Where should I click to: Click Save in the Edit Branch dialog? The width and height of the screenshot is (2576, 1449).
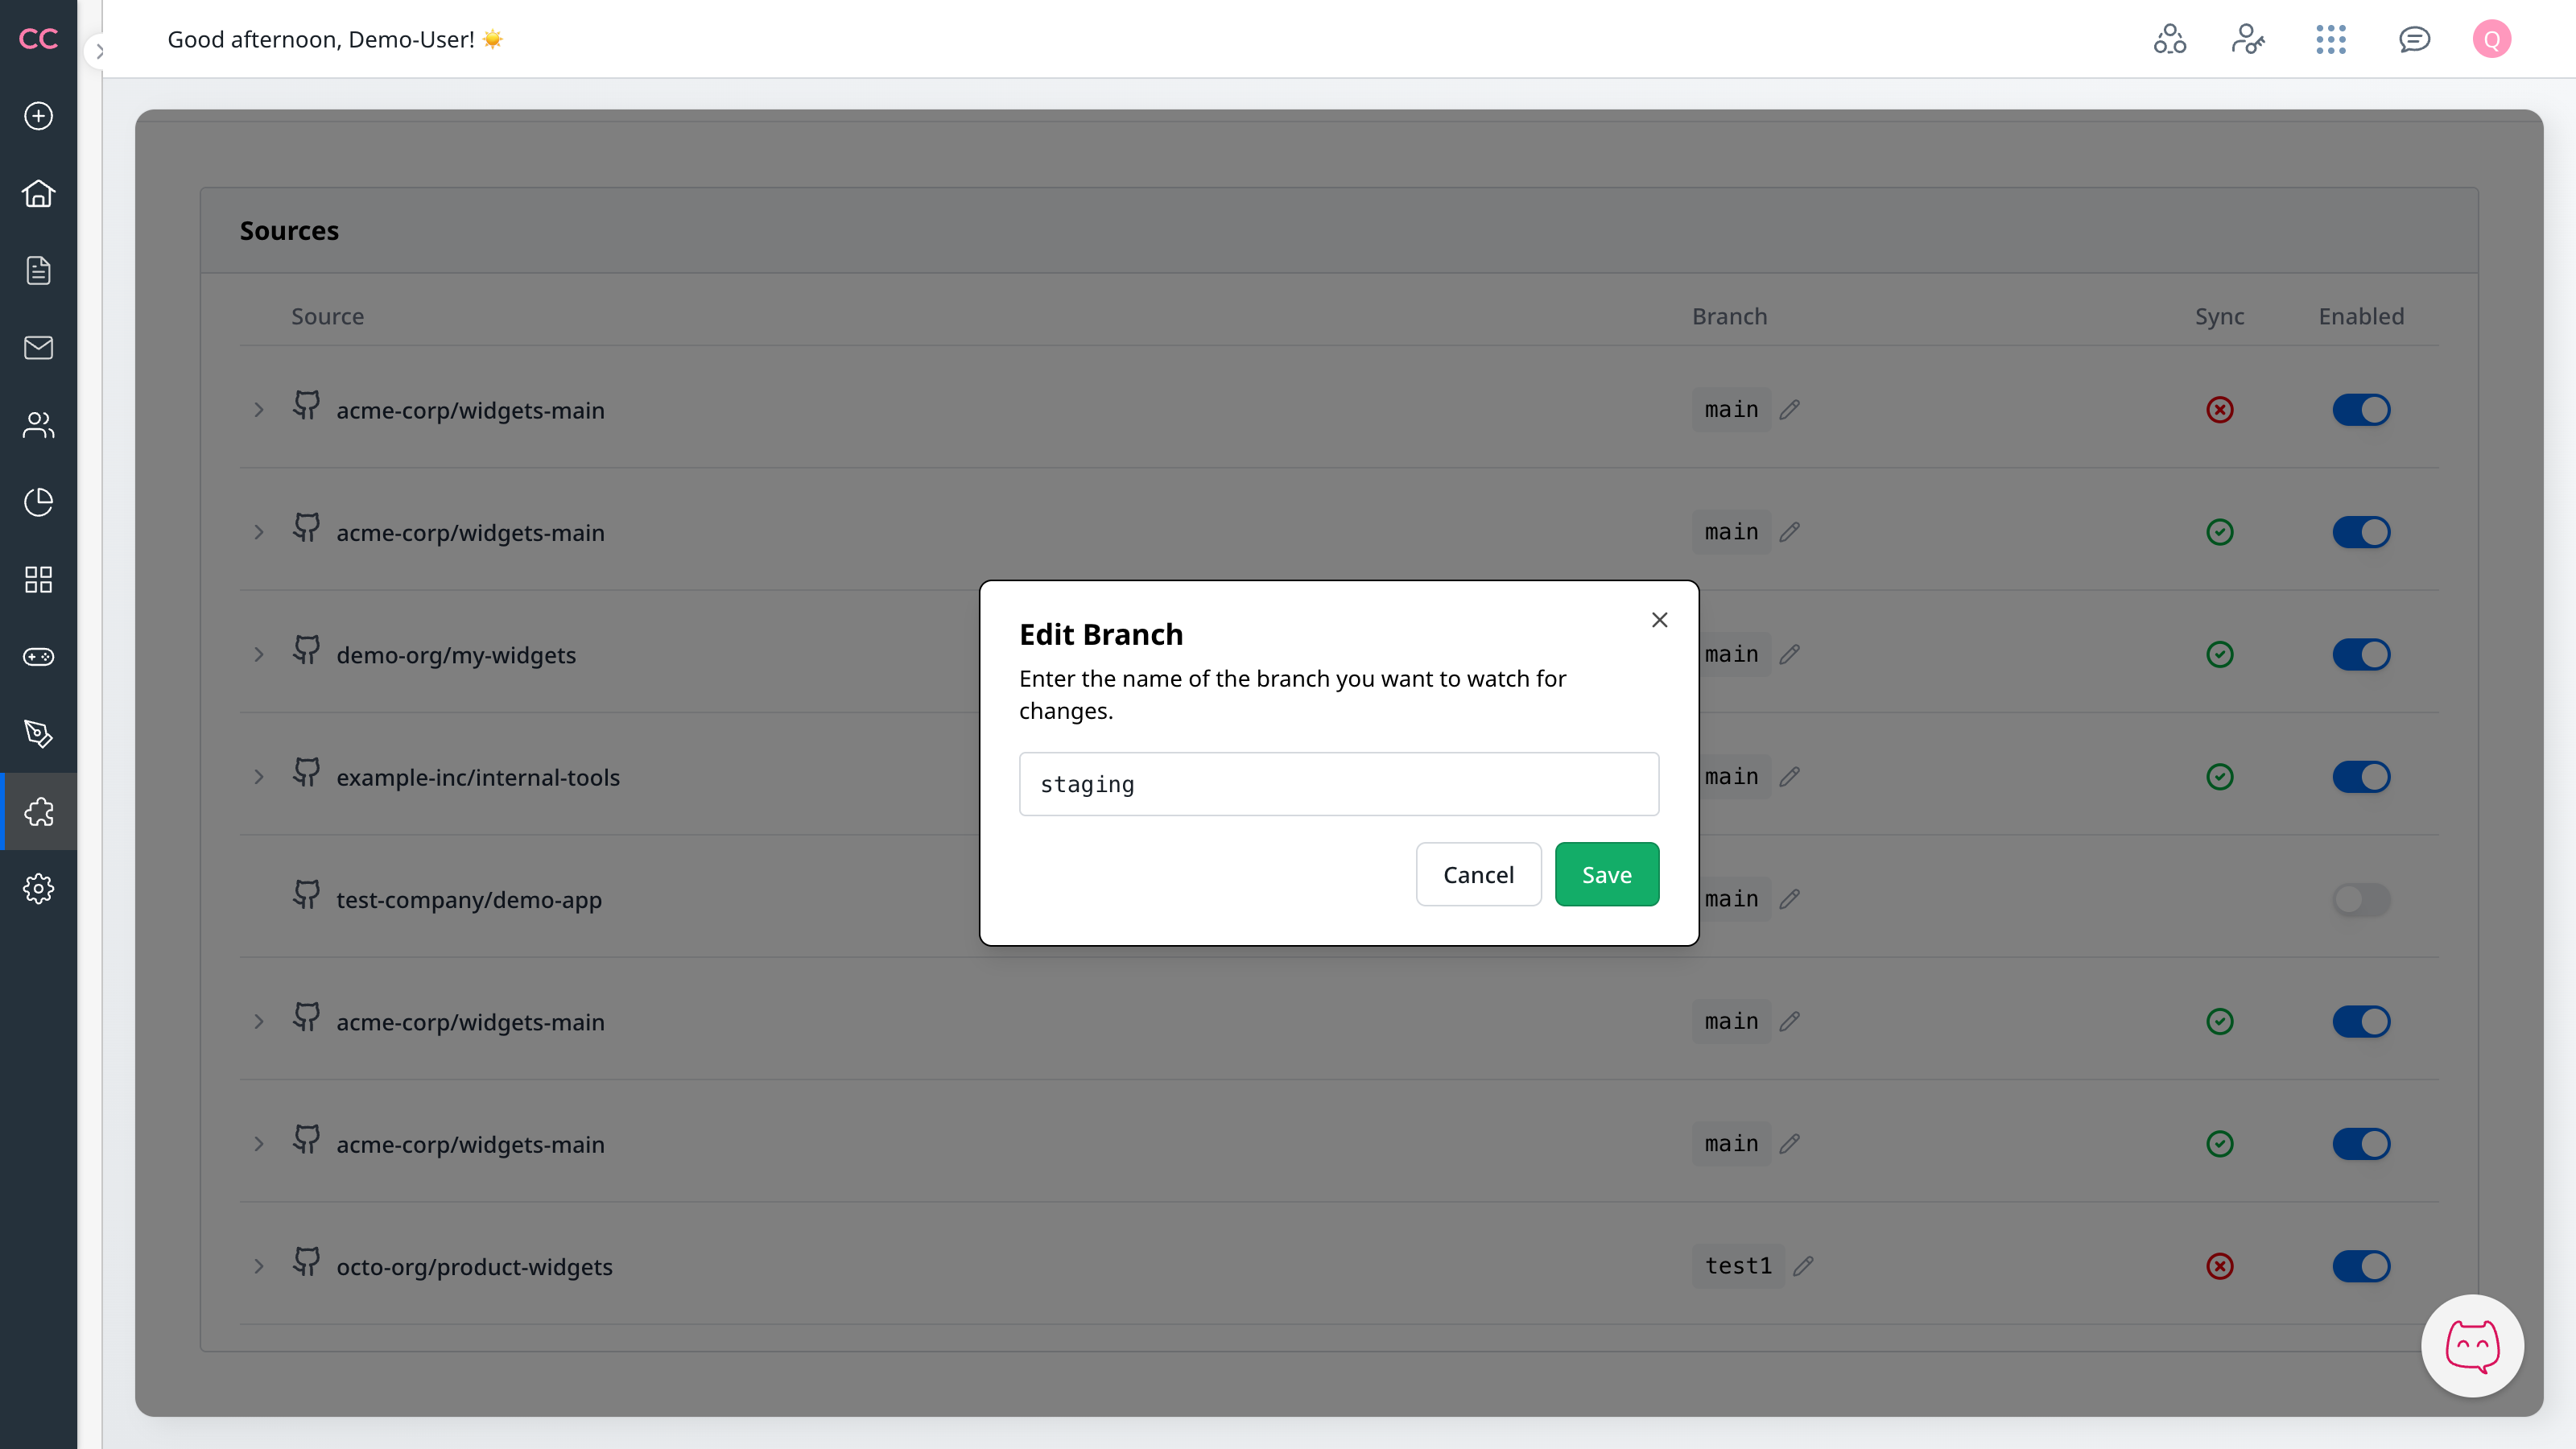pos(1606,875)
